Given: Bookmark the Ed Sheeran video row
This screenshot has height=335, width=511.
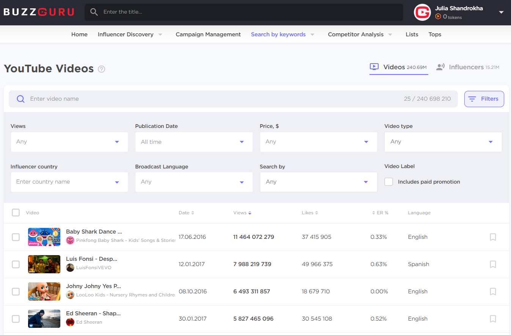Looking at the screenshot, I should tap(493, 319).
